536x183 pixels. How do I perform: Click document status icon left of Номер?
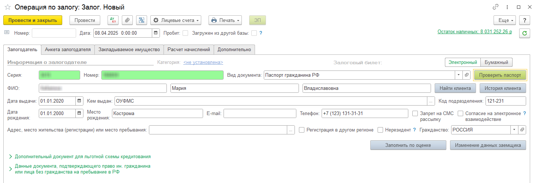coord(7,33)
